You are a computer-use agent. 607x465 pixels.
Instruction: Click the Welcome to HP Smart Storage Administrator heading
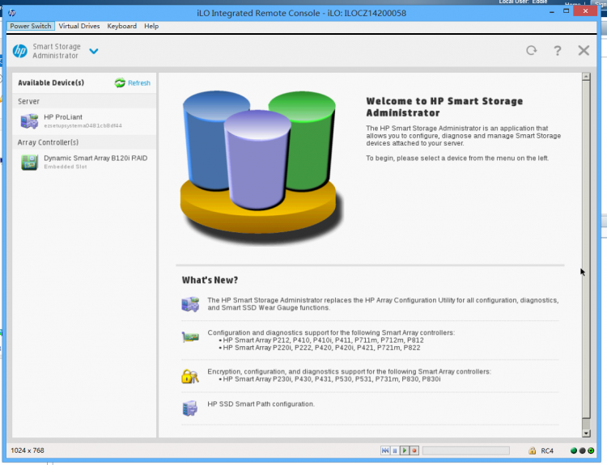[x=444, y=107]
